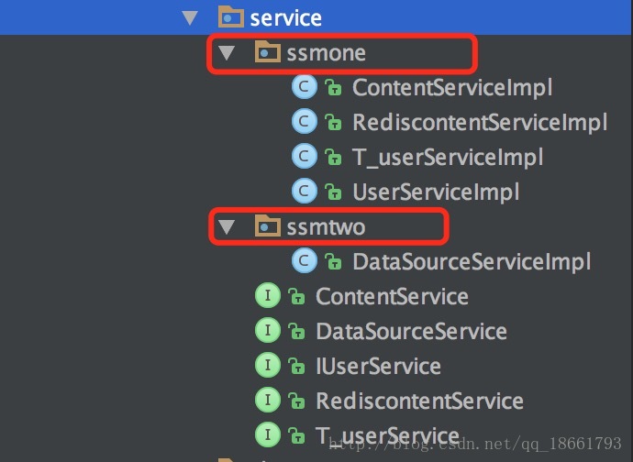The height and width of the screenshot is (462, 633).
Task: Click the service package folder icon
Action: [231, 17]
